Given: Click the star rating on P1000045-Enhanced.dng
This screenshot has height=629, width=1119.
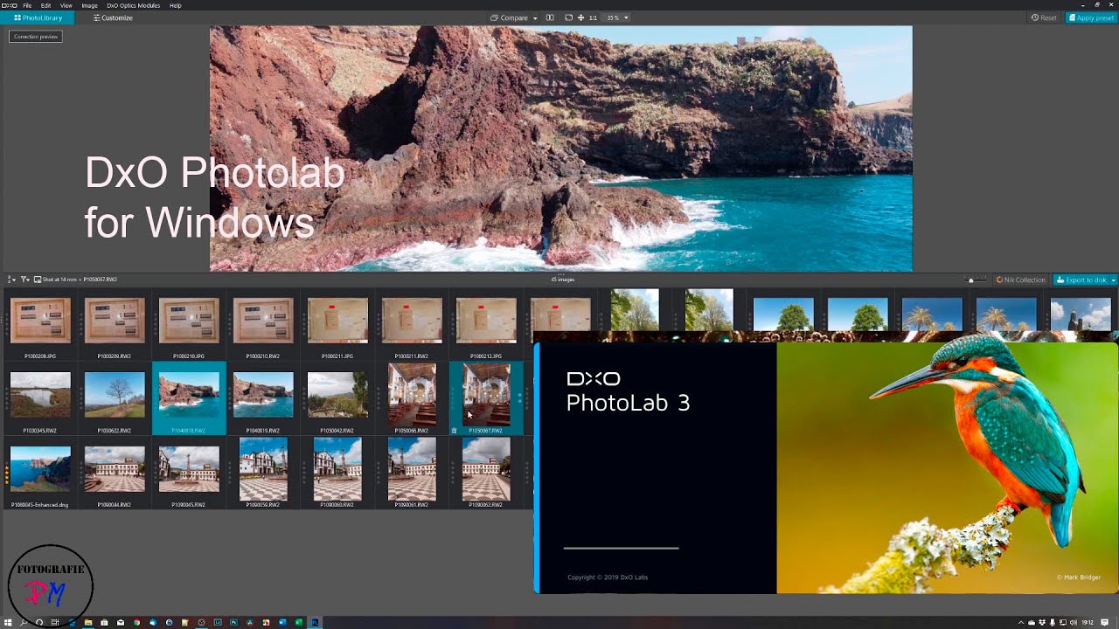Looking at the screenshot, I should (7, 473).
